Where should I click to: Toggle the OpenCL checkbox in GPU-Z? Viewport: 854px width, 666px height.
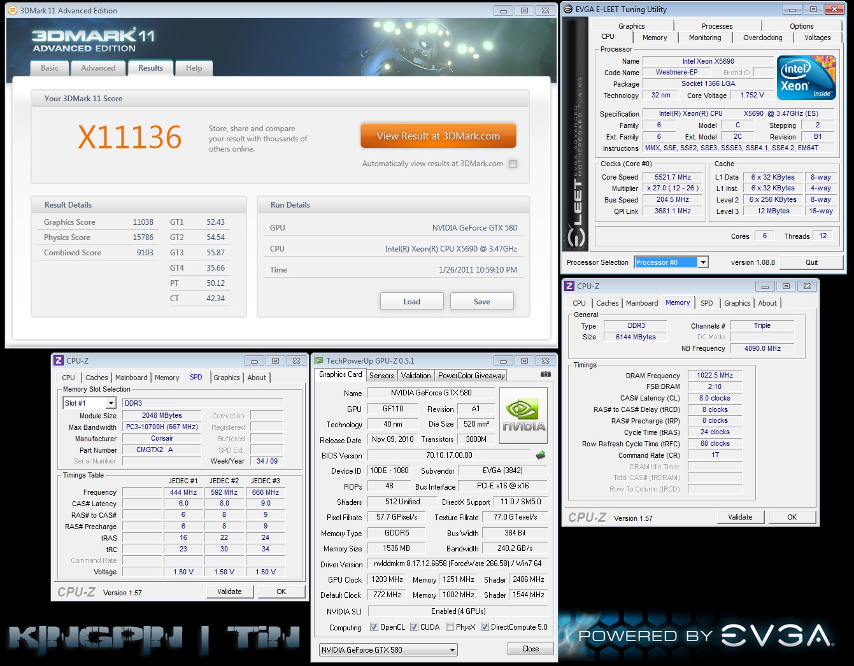[x=374, y=627]
